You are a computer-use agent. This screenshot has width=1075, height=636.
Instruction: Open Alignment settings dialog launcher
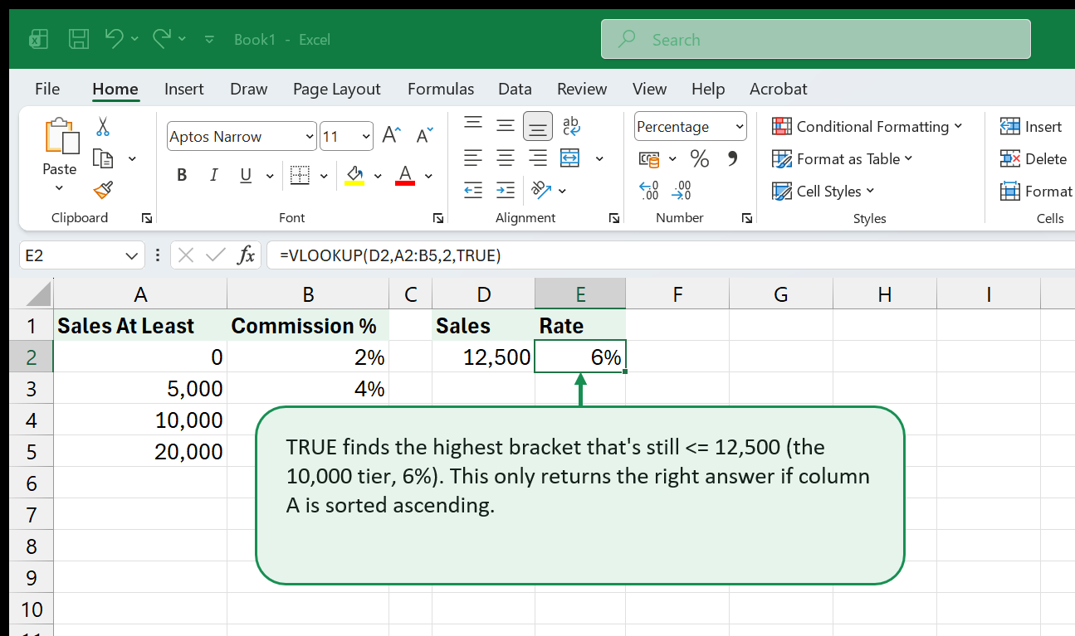point(614,218)
